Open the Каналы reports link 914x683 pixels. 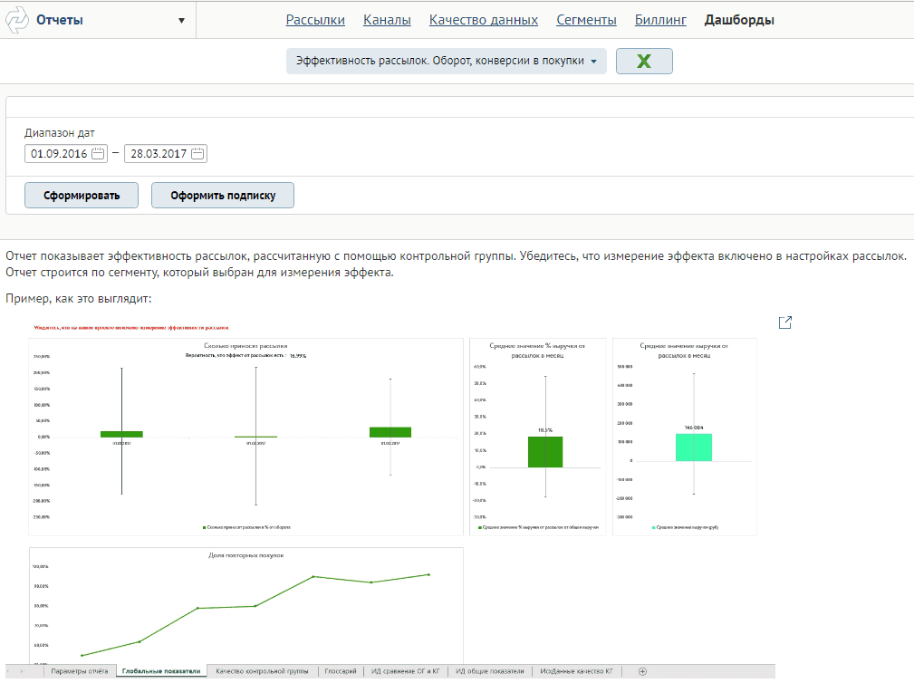pos(387,20)
